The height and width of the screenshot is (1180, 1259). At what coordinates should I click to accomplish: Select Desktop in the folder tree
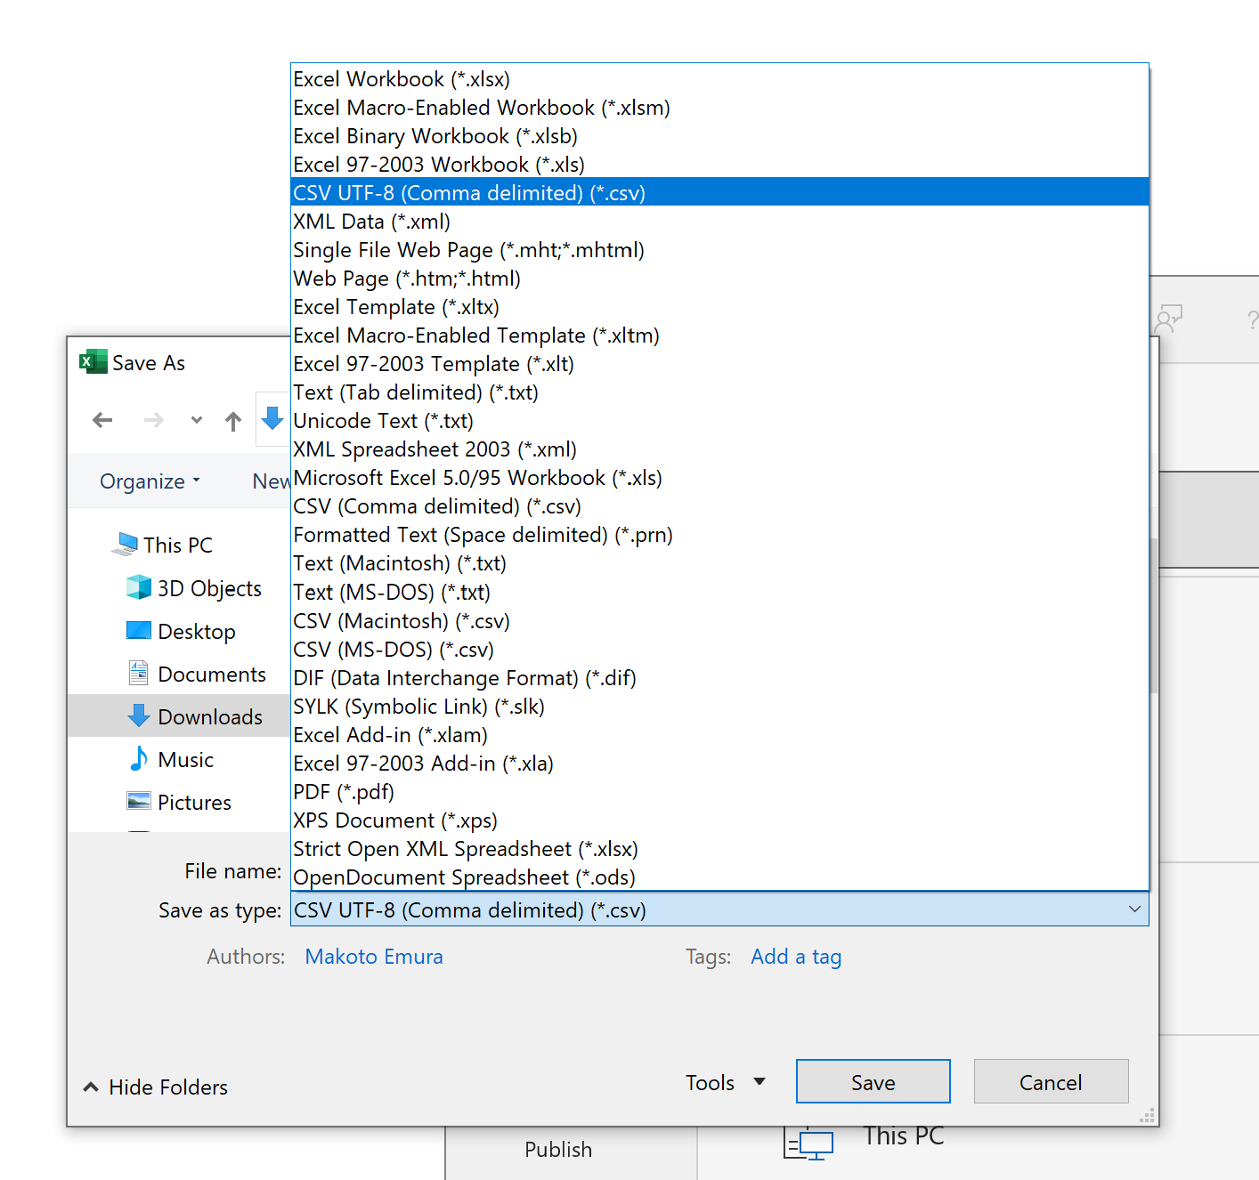click(197, 631)
